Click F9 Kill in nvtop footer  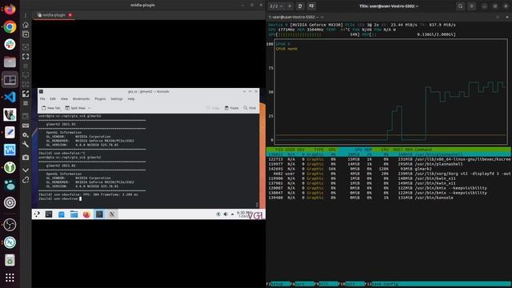(326, 284)
